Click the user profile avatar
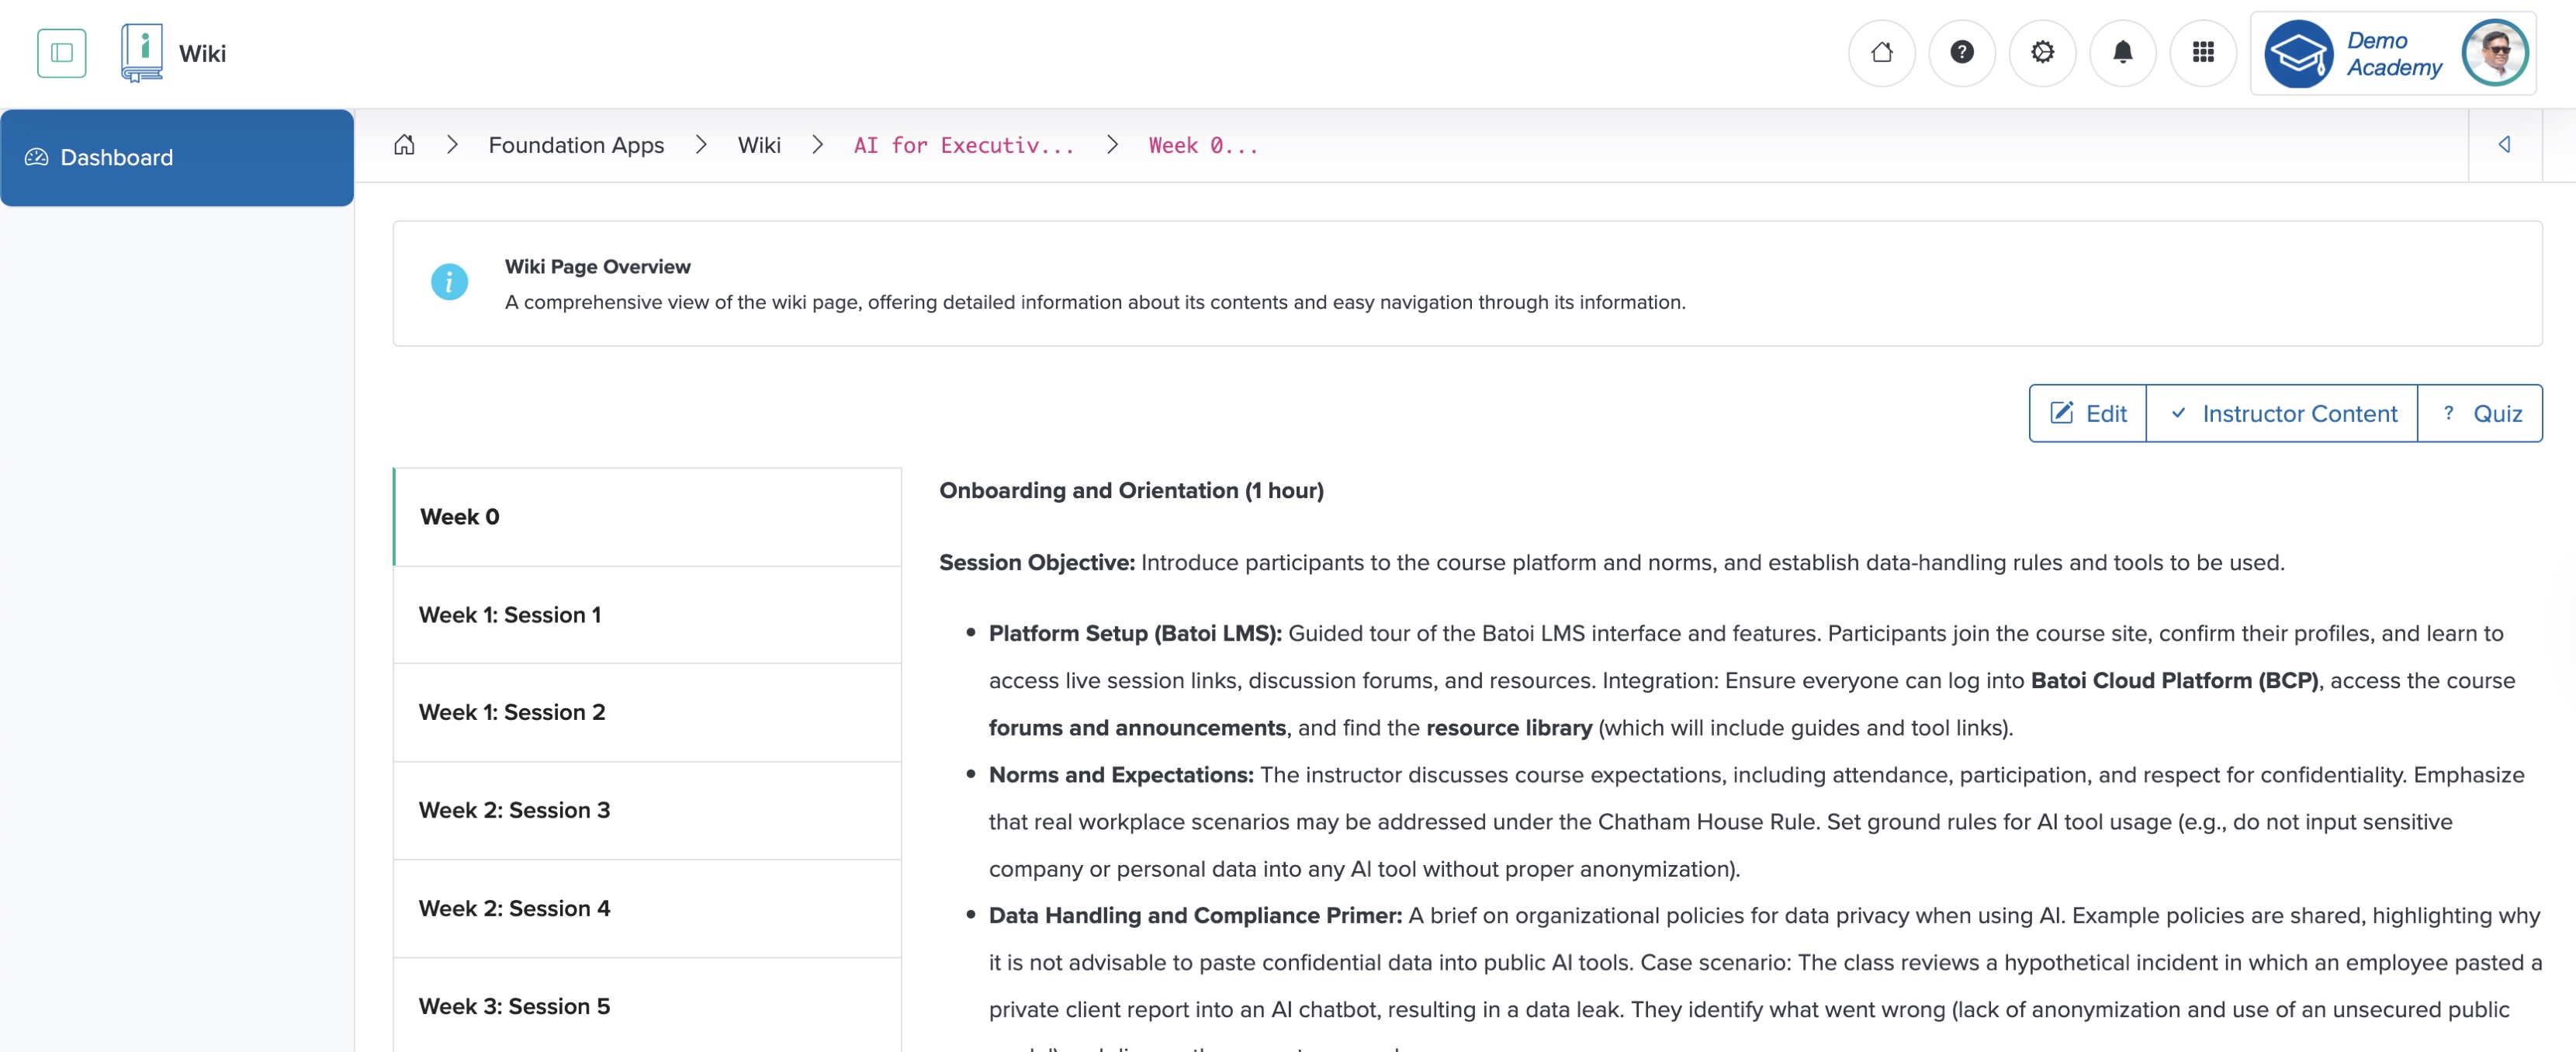Image resolution: width=2576 pixels, height=1052 pixels. [x=2496, y=52]
